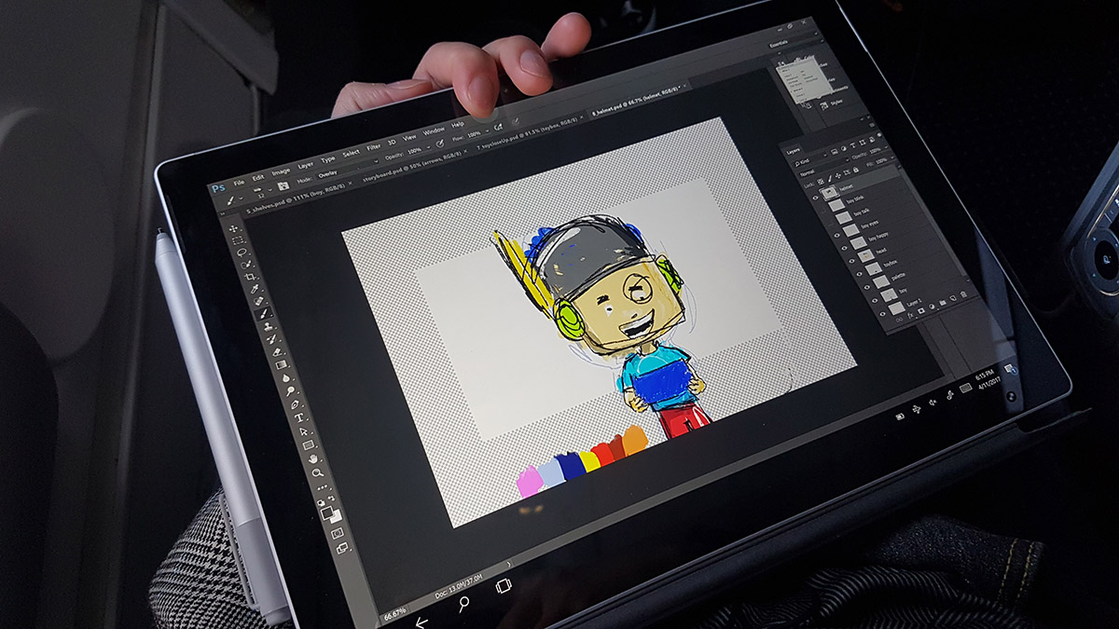
Task: Open Windows search magnifier on taskbar
Action: (463, 604)
